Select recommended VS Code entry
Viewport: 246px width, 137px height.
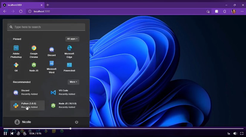[63, 92]
